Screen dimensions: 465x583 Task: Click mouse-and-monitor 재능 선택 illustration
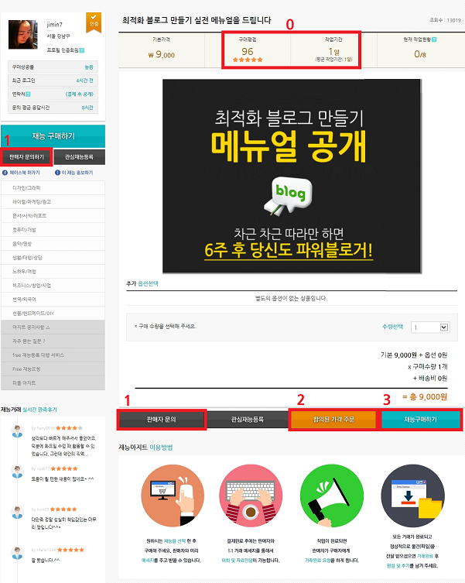tap(173, 496)
